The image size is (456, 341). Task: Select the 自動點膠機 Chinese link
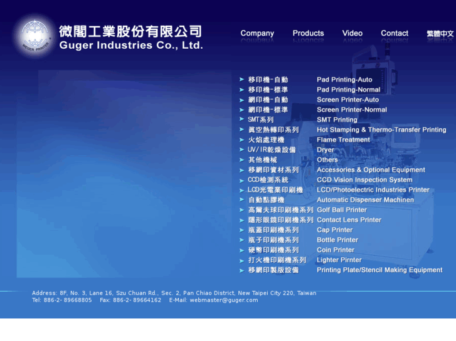[x=266, y=200]
